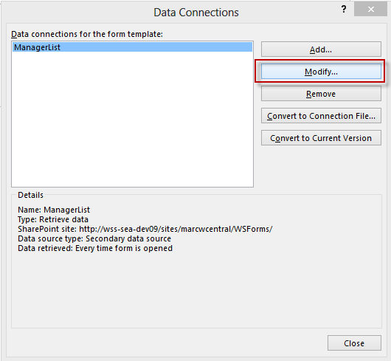Click the Data Connections title text
This screenshot has height=361, width=391.
tap(196, 13)
